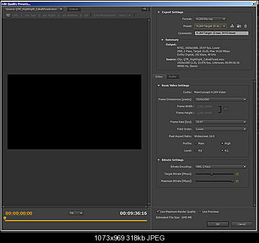Select the Crop tool icon
The width and height of the screenshot is (259, 243).
coord(8,15)
